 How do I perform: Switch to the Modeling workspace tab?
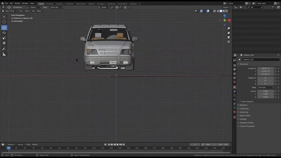click(x=50, y=4)
